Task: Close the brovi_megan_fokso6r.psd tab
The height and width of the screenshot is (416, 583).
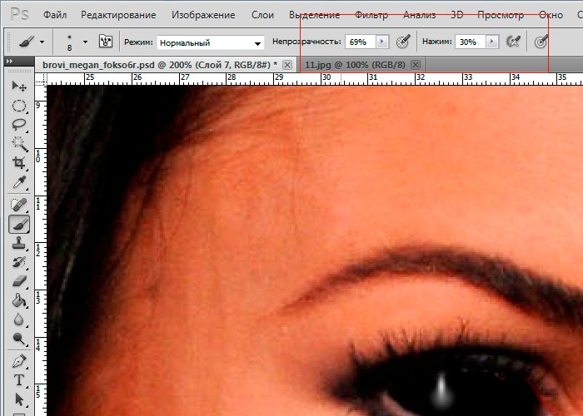Action: [287, 65]
